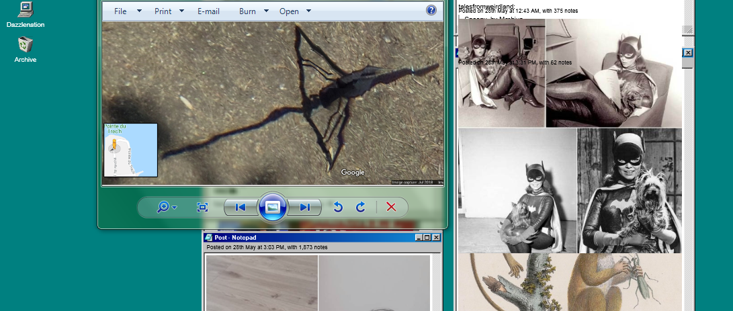The image size is (733, 311).
Task: Click the actual size fit icon
Action: click(202, 207)
